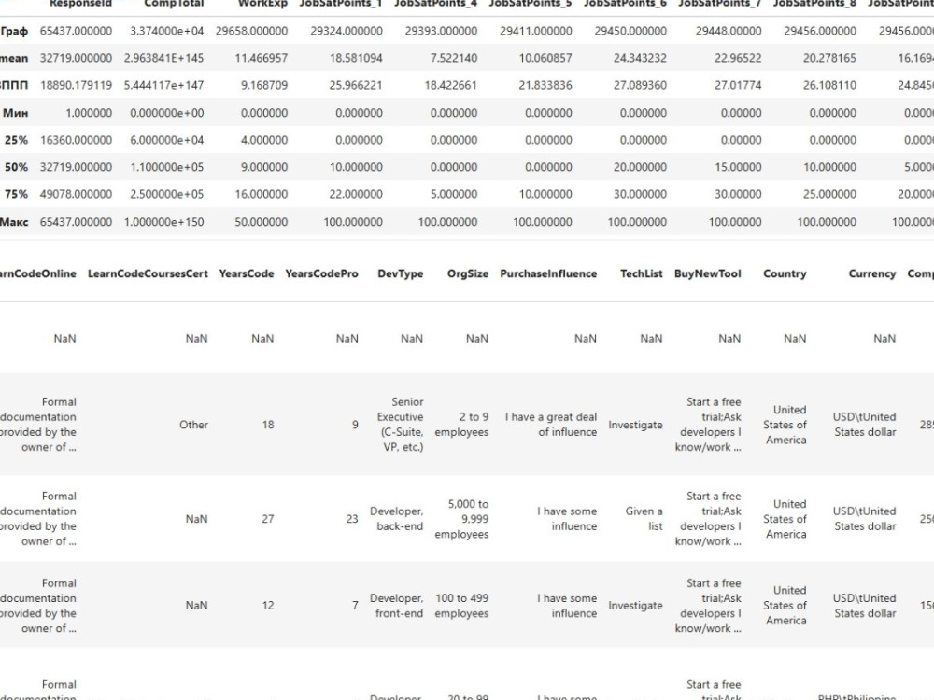Select the 75% CompTotal value 2.500000e+05
Image resolution: width=934 pixels, height=700 pixels.
coord(167,195)
